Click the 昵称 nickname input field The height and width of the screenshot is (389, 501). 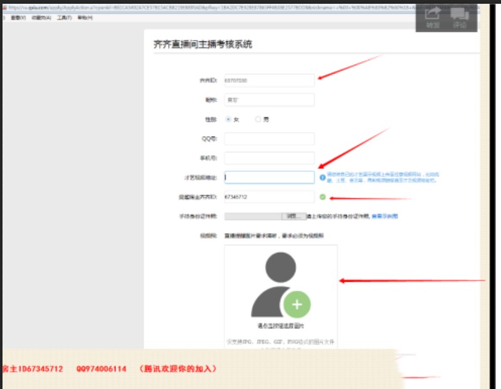(270, 100)
